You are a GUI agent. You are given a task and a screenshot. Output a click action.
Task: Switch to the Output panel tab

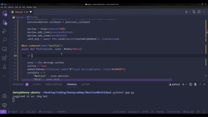click(37, 84)
